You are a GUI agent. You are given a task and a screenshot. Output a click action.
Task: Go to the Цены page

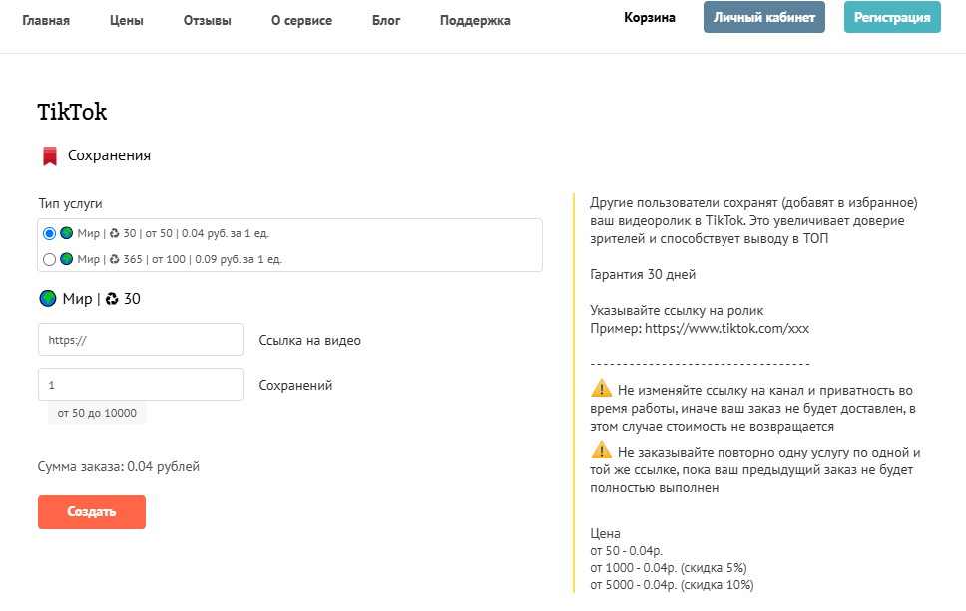[127, 20]
